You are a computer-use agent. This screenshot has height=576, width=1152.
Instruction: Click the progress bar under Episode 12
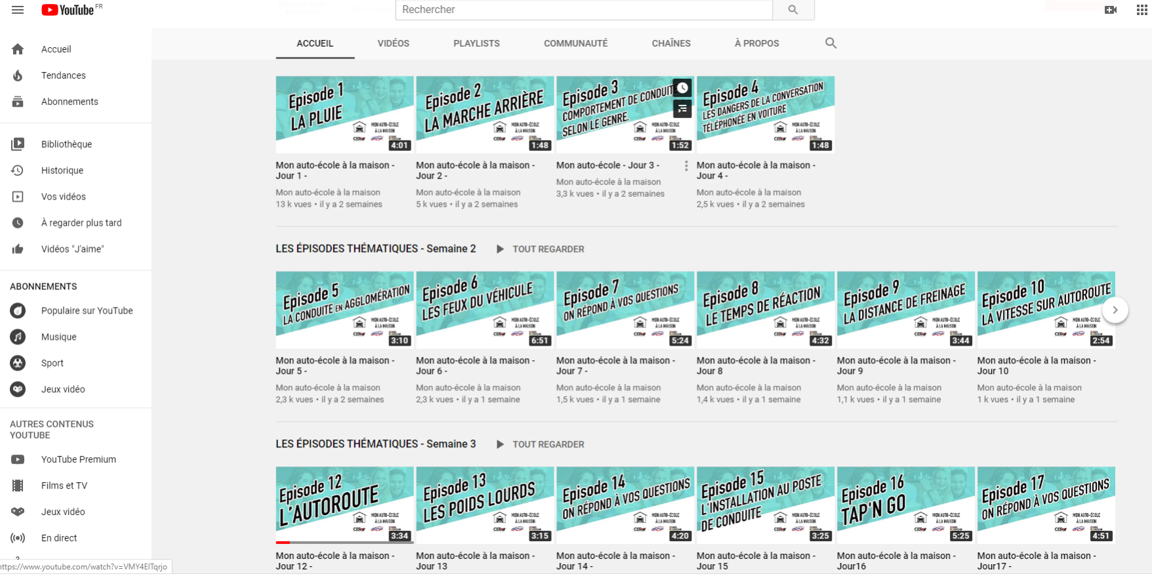pyautogui.click(x=344, y=543)
